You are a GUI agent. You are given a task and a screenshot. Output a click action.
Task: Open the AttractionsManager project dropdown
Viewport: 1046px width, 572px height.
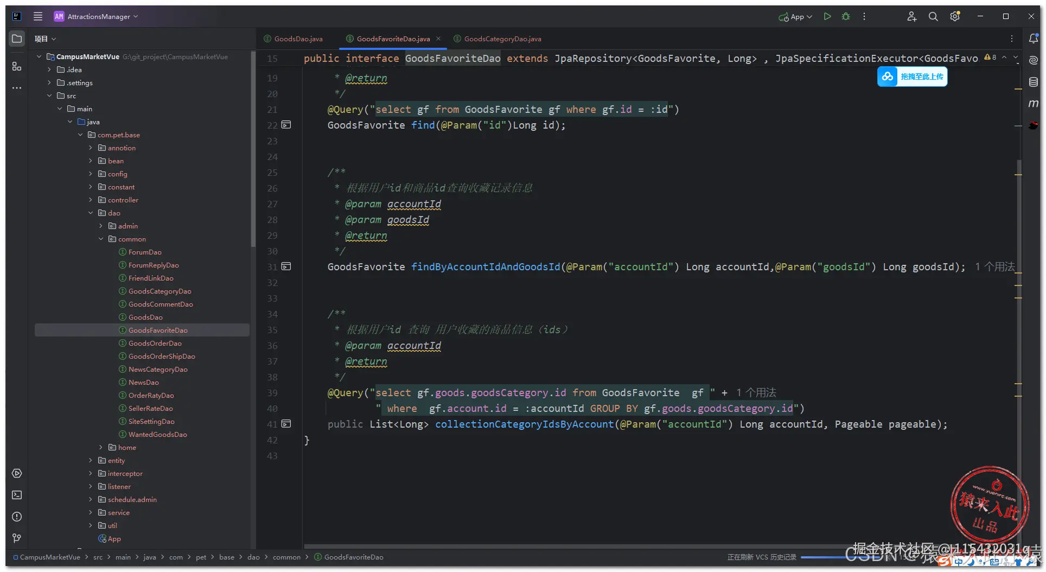(x=96, y=16)
